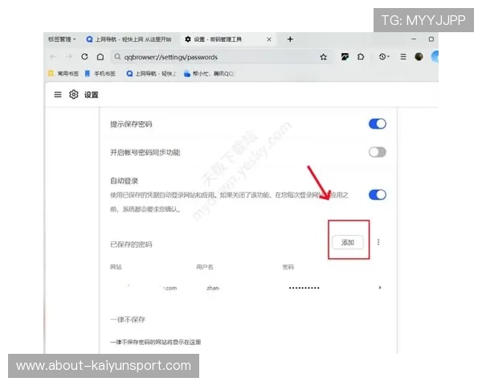Open the 帮小忙 腾讯QQ bookmark
Screen dimensions: 482x386
pos(209,73)
